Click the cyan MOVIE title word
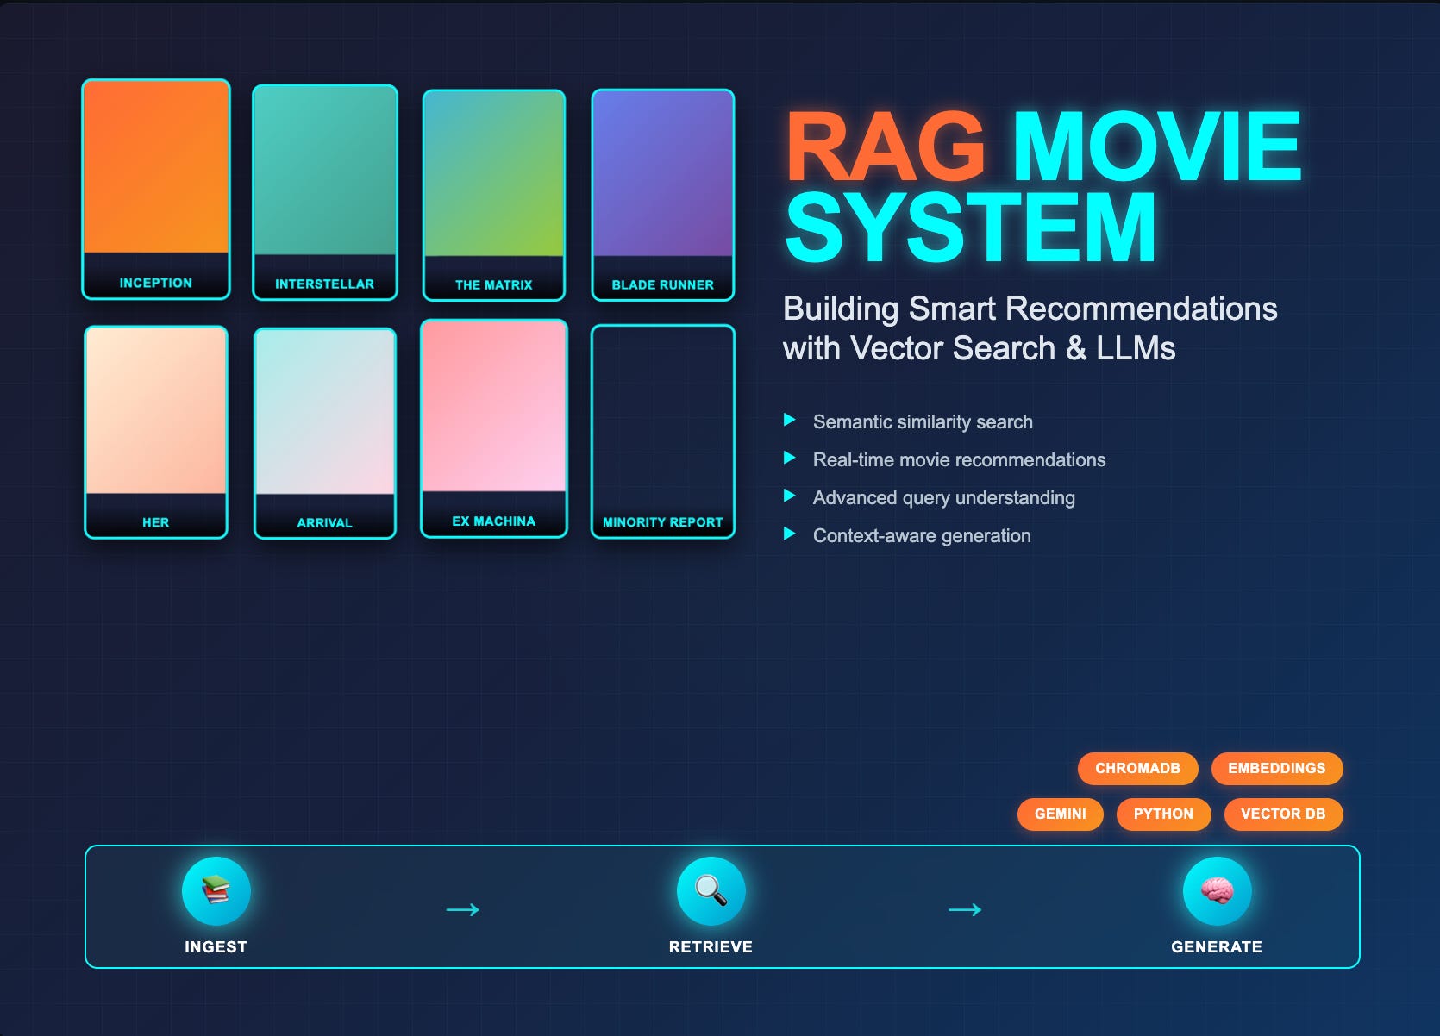 tap(1156, 147)
